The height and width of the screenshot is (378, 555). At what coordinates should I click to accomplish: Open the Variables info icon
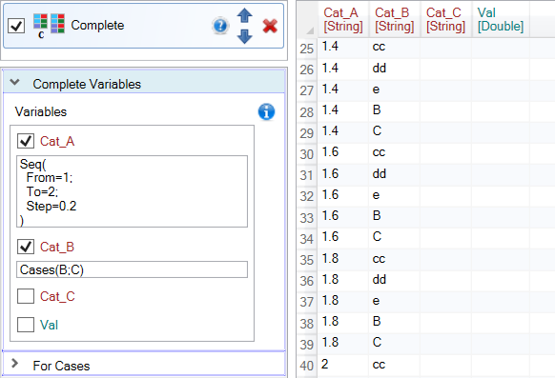(x=266, y=112)
